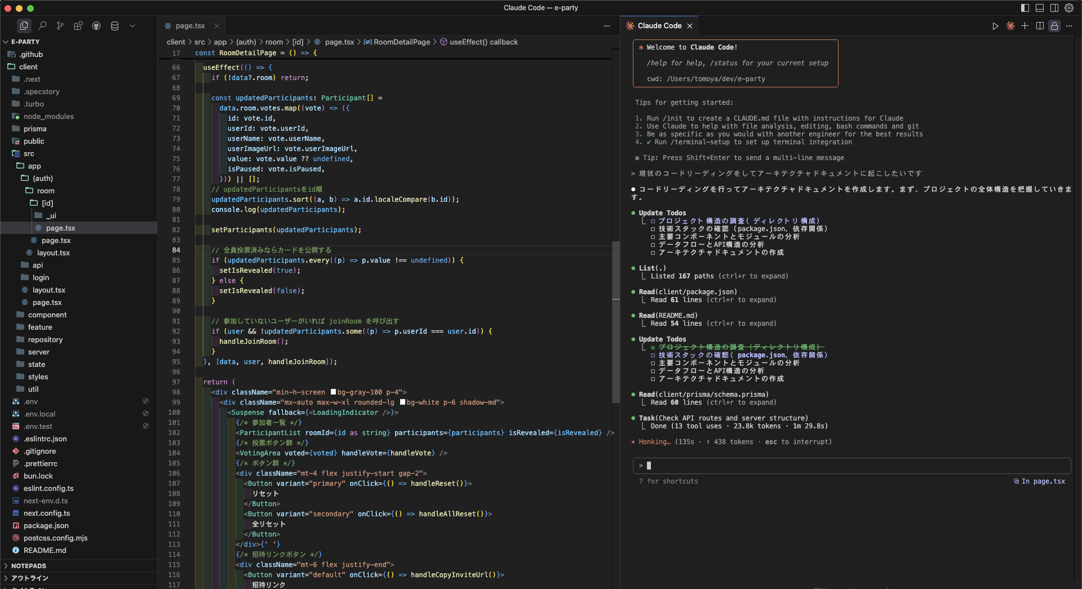Click the (auth) breadcrumb segment
The image size is (1082, 589).
click(x=246, y=42)
